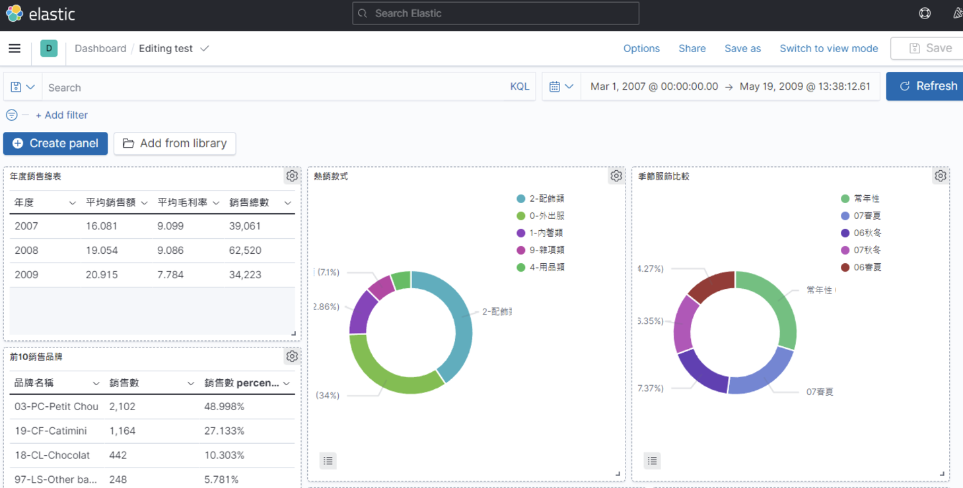The height and width of the screenshot is (488, 963).
Task: Open gear options for 年度銷售總表 panel
Action: [x=292, y=176]
